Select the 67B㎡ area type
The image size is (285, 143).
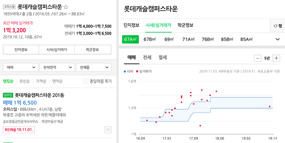click(150, 39)
